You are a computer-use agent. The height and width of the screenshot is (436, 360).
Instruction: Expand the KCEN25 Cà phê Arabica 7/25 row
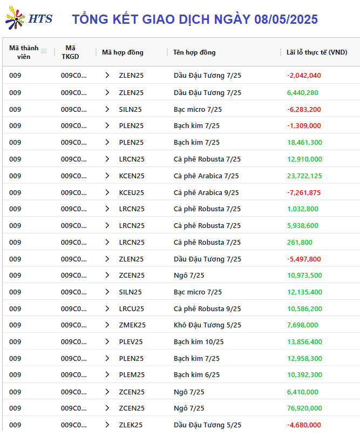107,176
